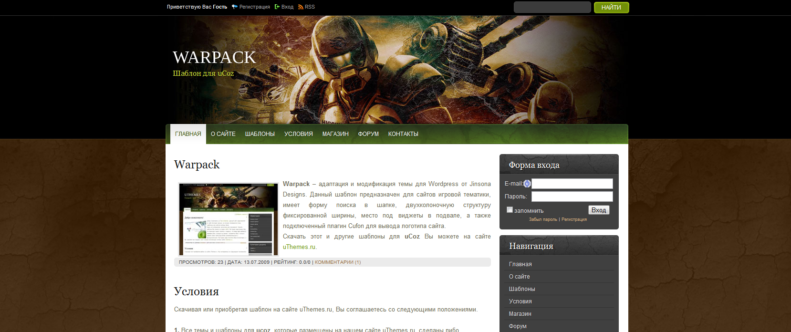
Task: Click the orange RSS feed icon
Action: coord(301,7)
